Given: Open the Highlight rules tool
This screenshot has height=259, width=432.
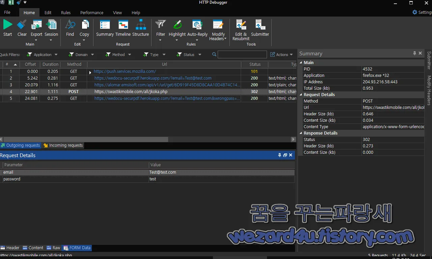Looking at the screenshot, I should (x=177, y=30).
